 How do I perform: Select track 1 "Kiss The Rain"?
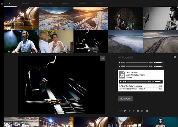point(141,86)
